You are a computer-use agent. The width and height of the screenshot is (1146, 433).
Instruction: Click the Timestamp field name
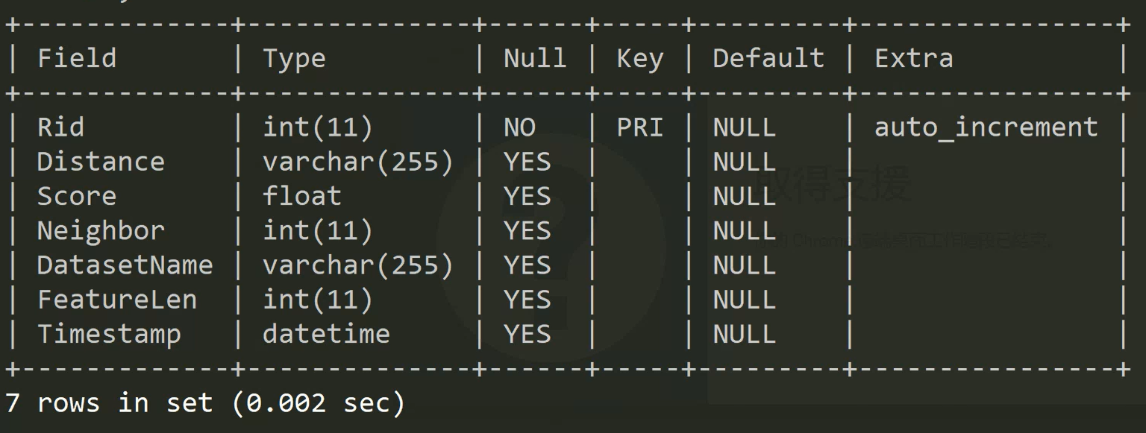point(109,334)
